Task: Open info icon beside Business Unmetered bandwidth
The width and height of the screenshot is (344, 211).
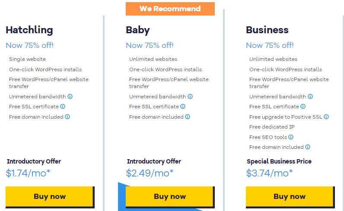Action: (x=310, y=97)
